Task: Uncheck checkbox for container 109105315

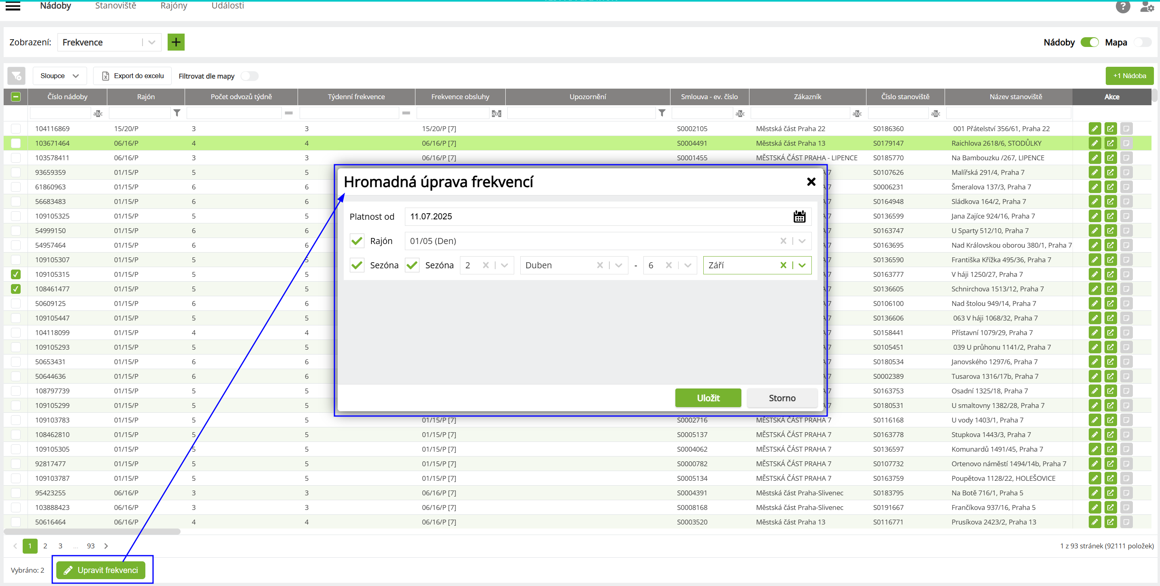Action: 16,274
